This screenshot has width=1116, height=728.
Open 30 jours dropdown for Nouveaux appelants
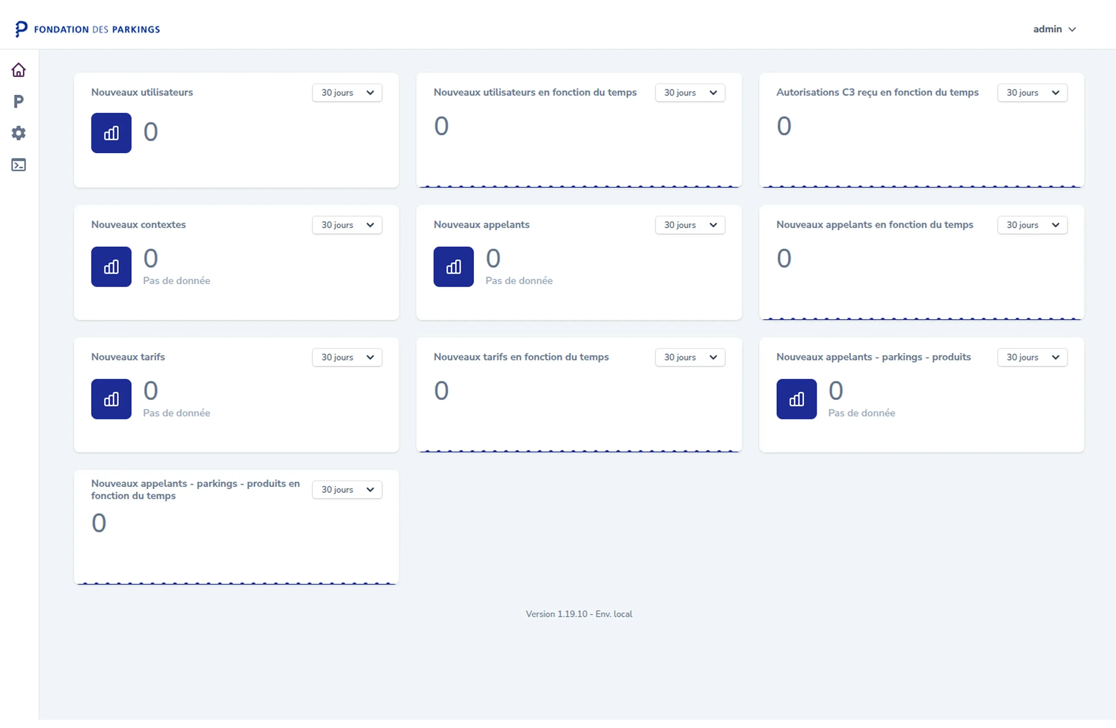[x=690, y=225]
